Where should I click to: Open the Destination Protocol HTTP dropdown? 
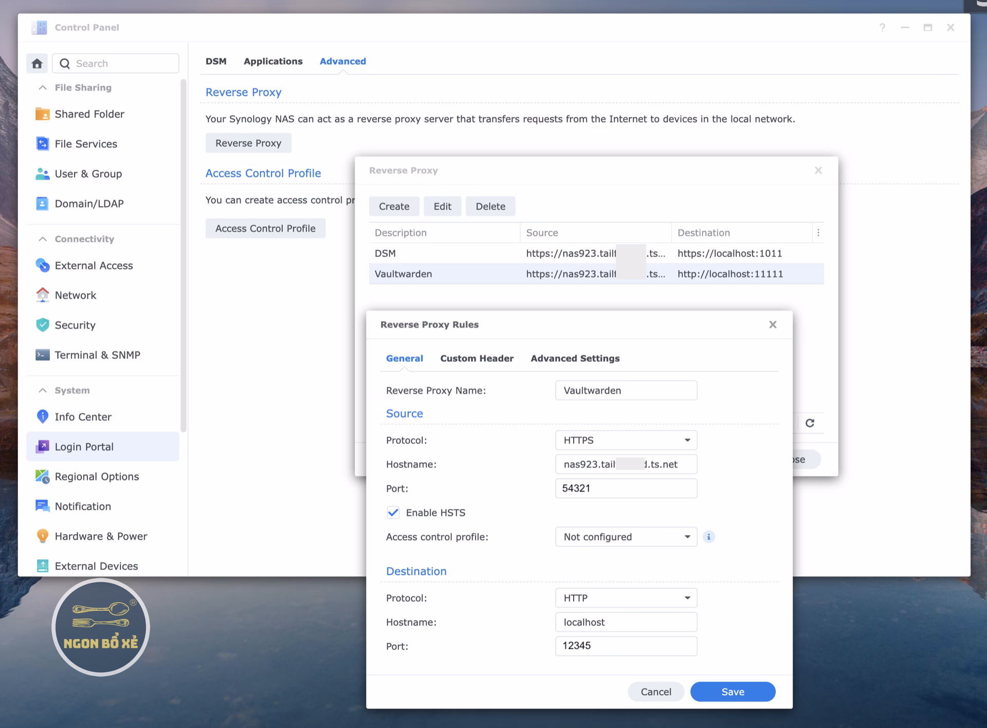click(626, 598)
